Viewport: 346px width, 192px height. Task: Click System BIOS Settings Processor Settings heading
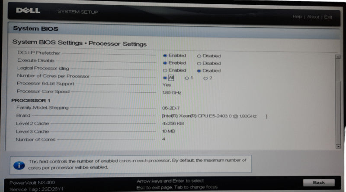tap(80, 43)
